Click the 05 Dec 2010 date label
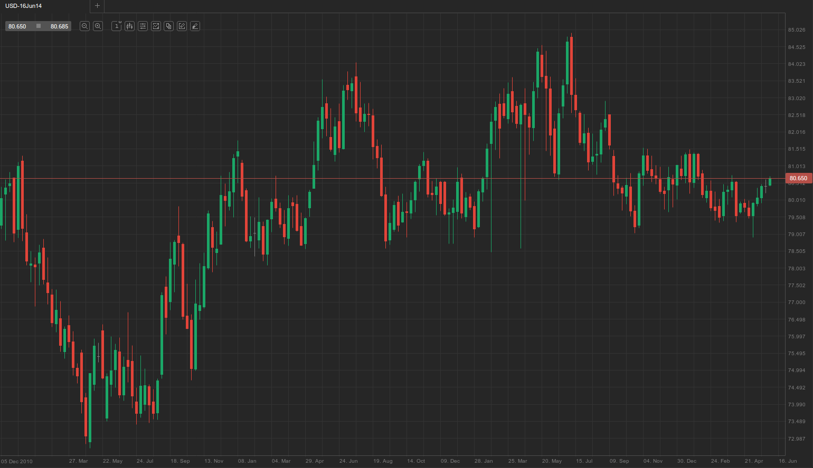 coord(17,461)
